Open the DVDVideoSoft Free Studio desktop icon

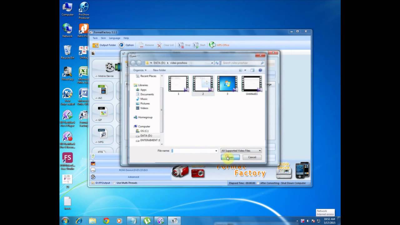(x=67, y=161)
